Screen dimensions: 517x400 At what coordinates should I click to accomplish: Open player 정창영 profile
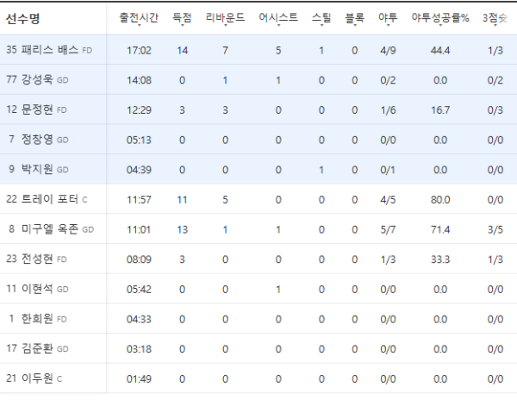[x=37, y=139]
